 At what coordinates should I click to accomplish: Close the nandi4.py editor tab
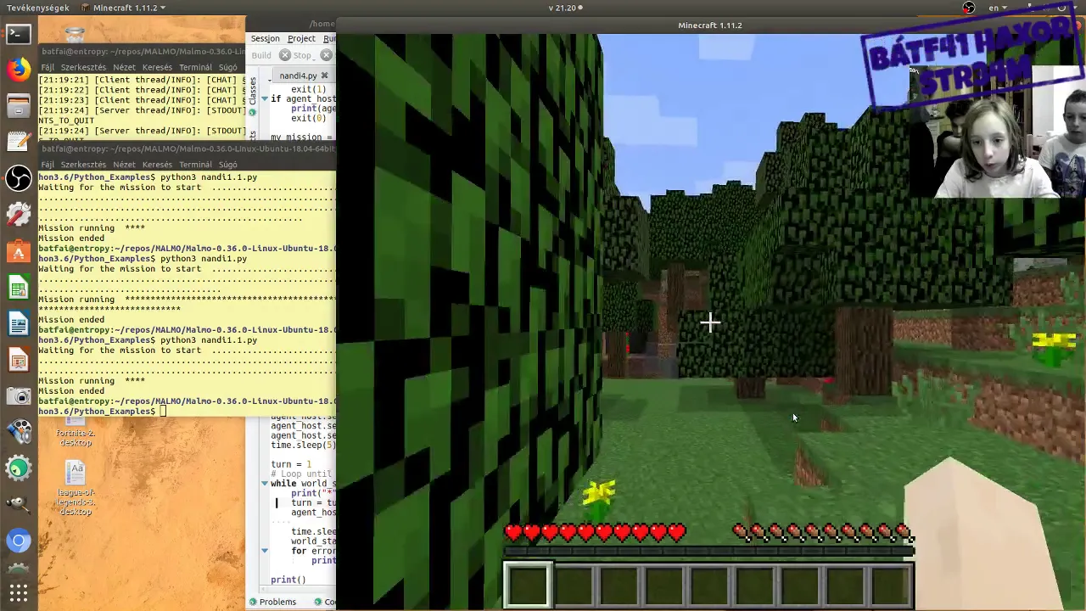tap(324, 76)
